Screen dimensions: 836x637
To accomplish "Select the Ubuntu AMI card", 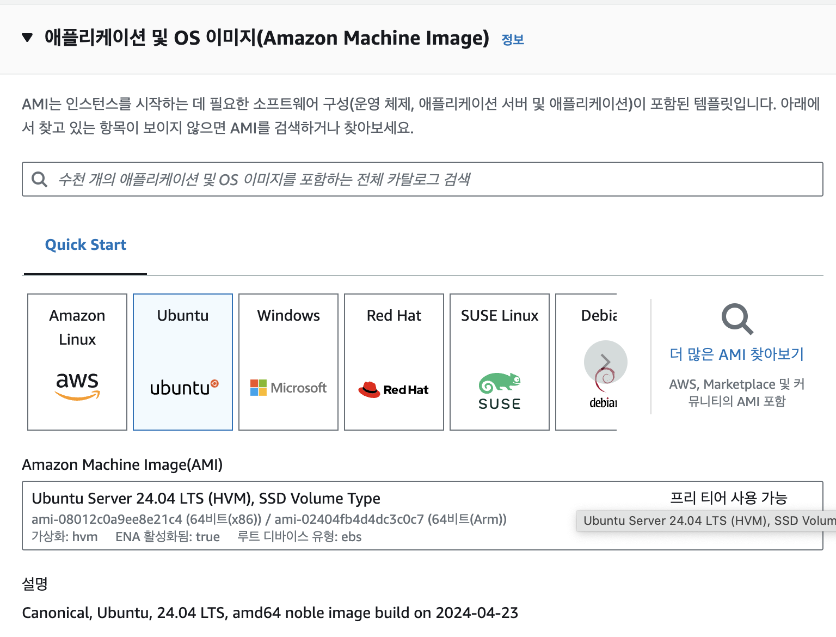I will coord(183,362).
